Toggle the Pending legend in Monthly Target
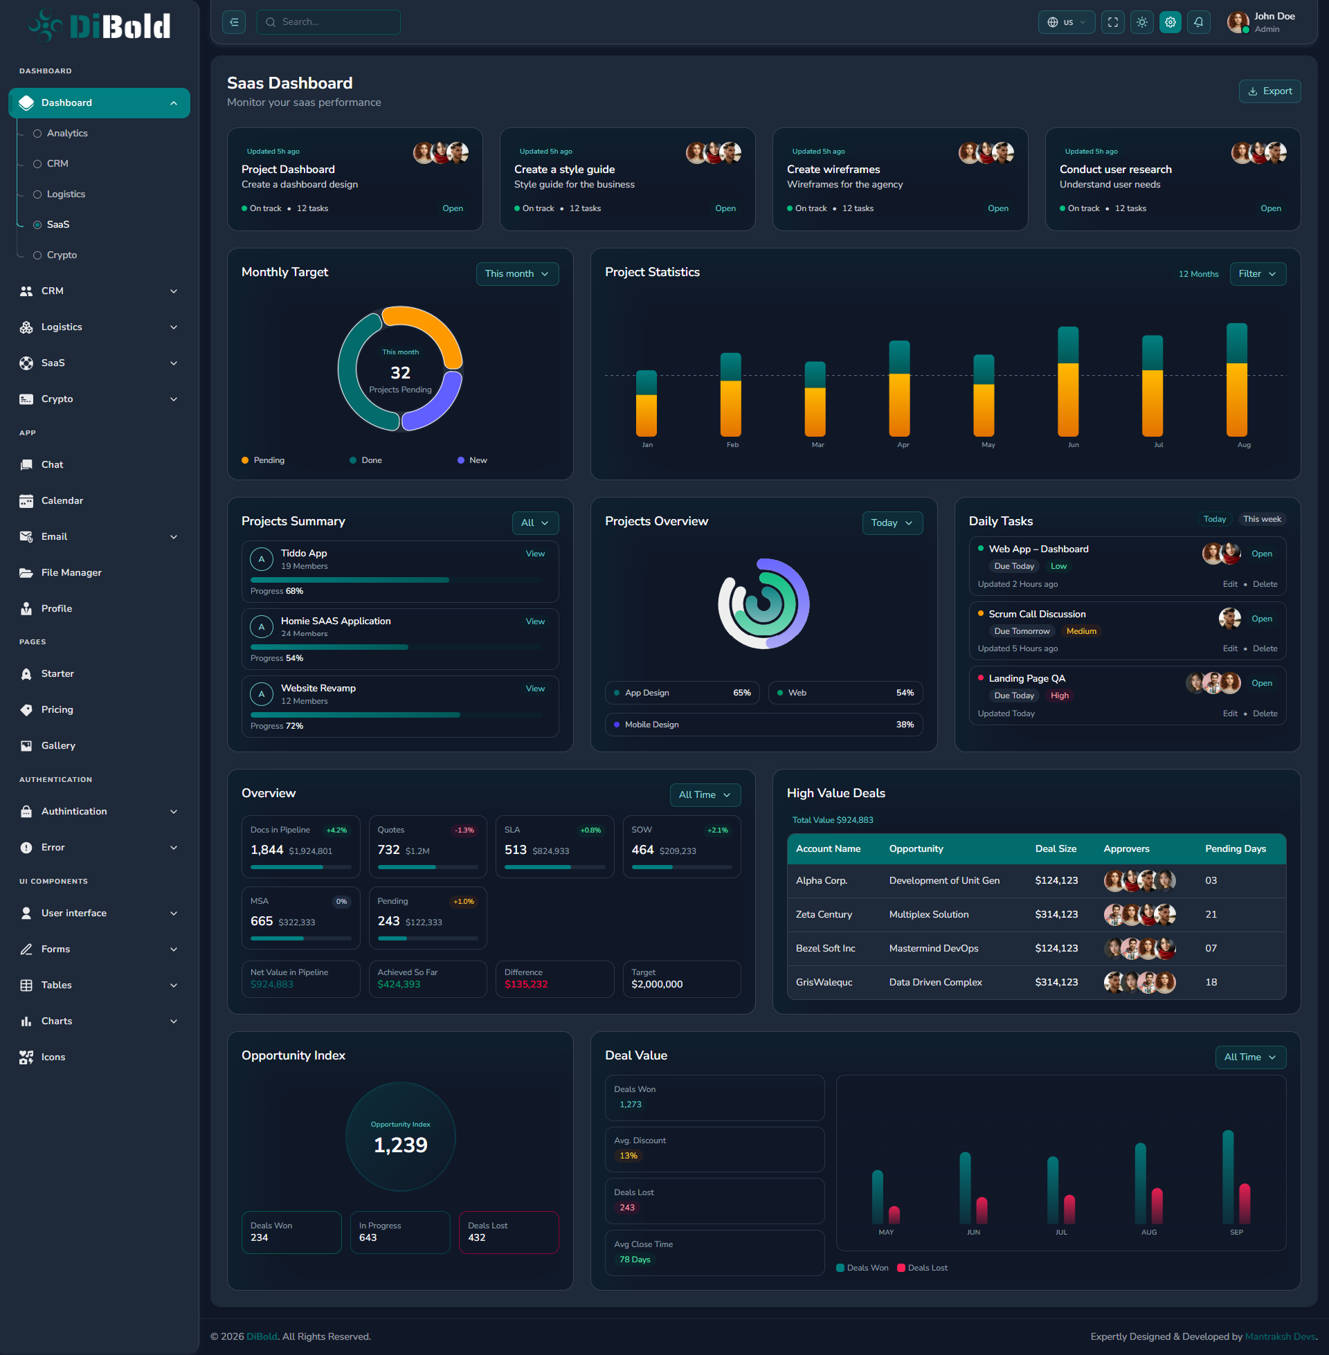 coord(263,460)
